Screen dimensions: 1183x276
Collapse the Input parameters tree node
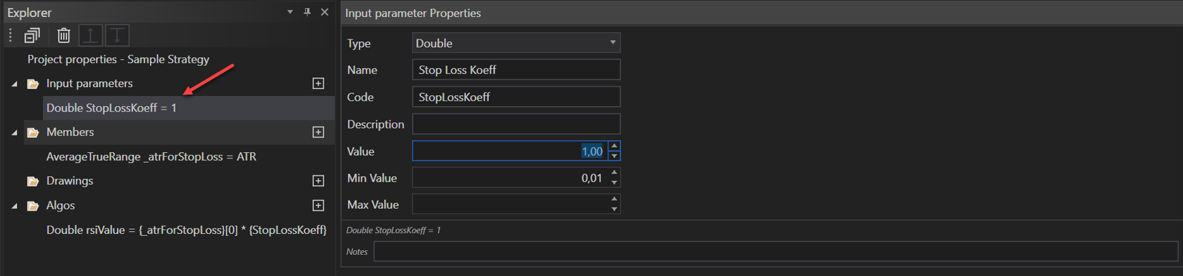coord(14,84)
